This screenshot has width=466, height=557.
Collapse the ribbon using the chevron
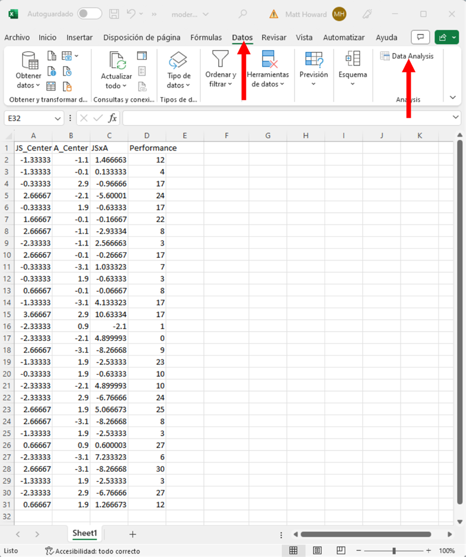point(453,98)
